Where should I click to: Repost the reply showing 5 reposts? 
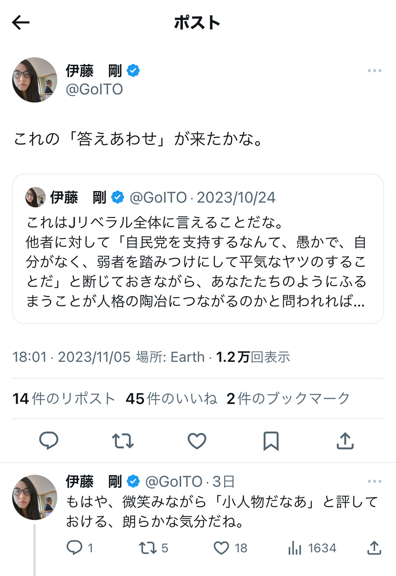coord(153,548)
